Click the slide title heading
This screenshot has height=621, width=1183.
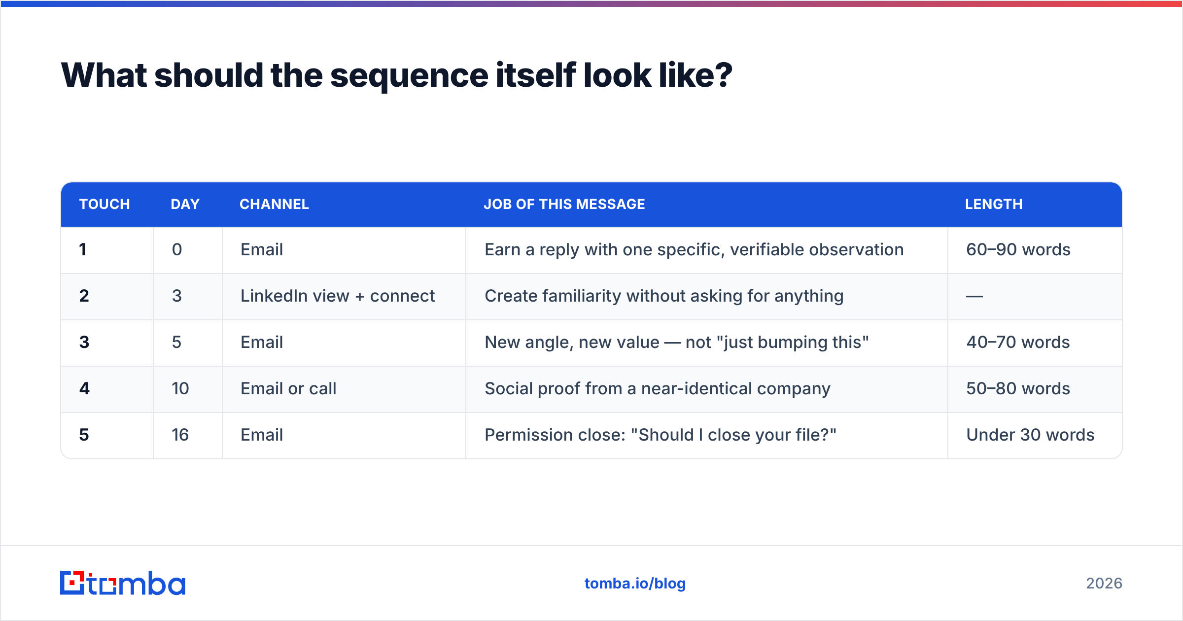396,75
